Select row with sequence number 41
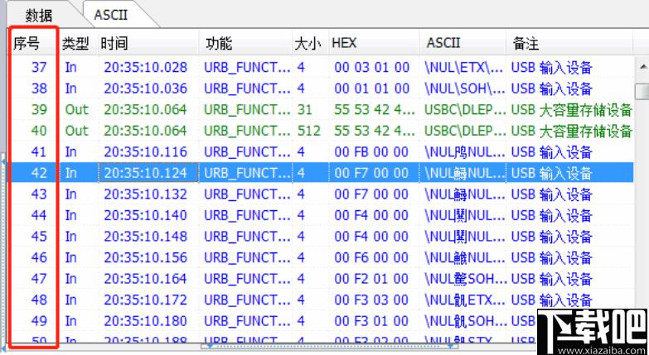The height and width of the screenshot is (355, 649). coord(321,152)
